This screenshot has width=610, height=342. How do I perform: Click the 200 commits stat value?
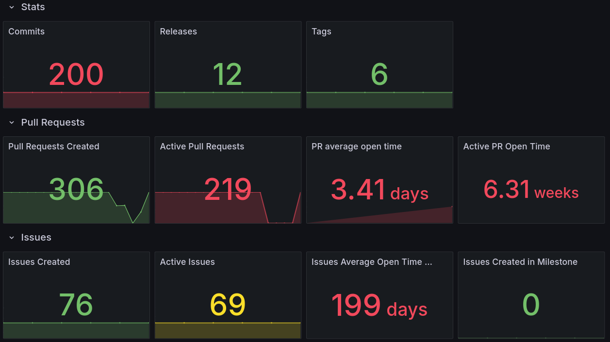tap(76, 74)
